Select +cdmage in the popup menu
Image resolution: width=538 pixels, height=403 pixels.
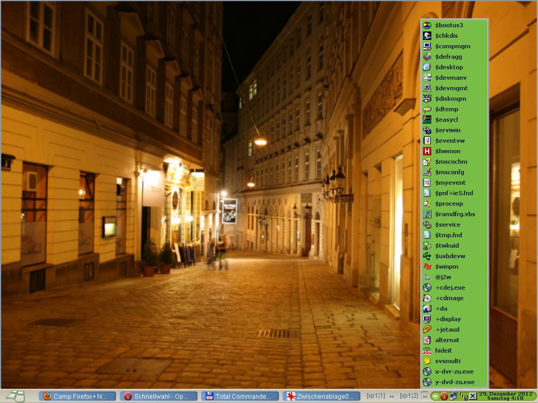[x=449, y=298]
